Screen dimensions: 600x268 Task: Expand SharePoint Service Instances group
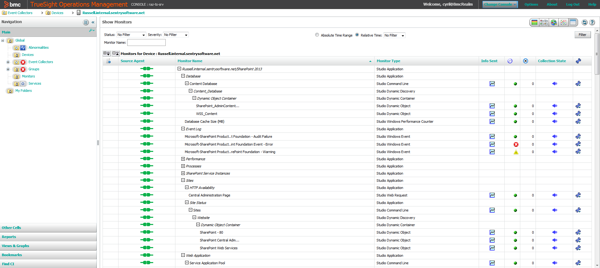pos(183,173)
